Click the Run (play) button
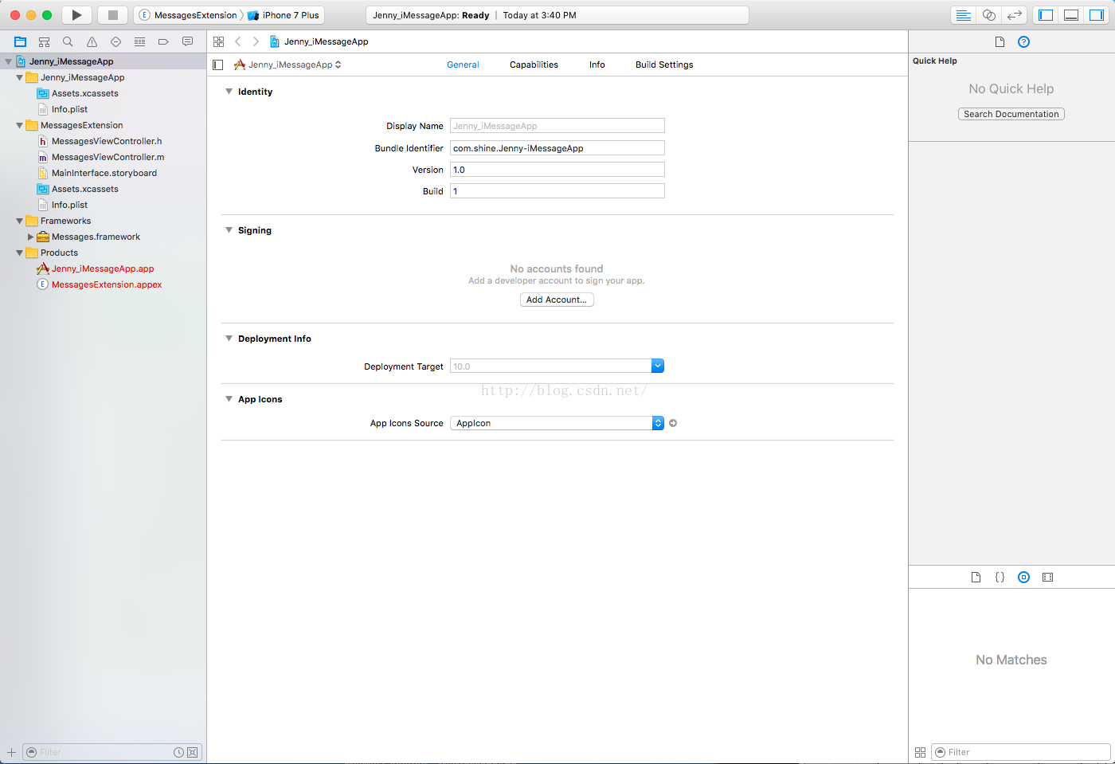This screenshot has height=764, width=1115. tap(76, 15)
